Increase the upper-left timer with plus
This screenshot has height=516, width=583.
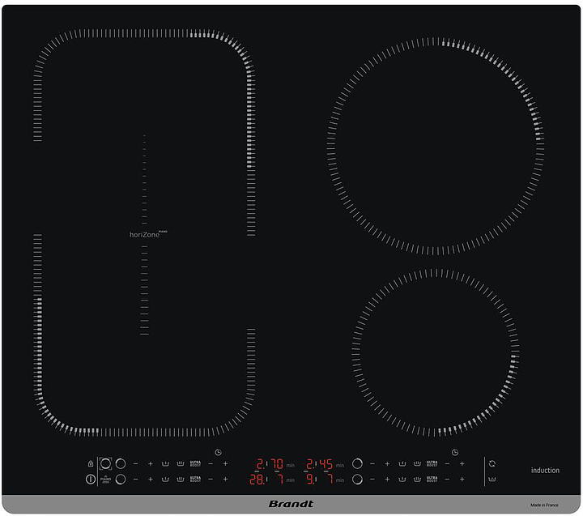pos(225,464)
